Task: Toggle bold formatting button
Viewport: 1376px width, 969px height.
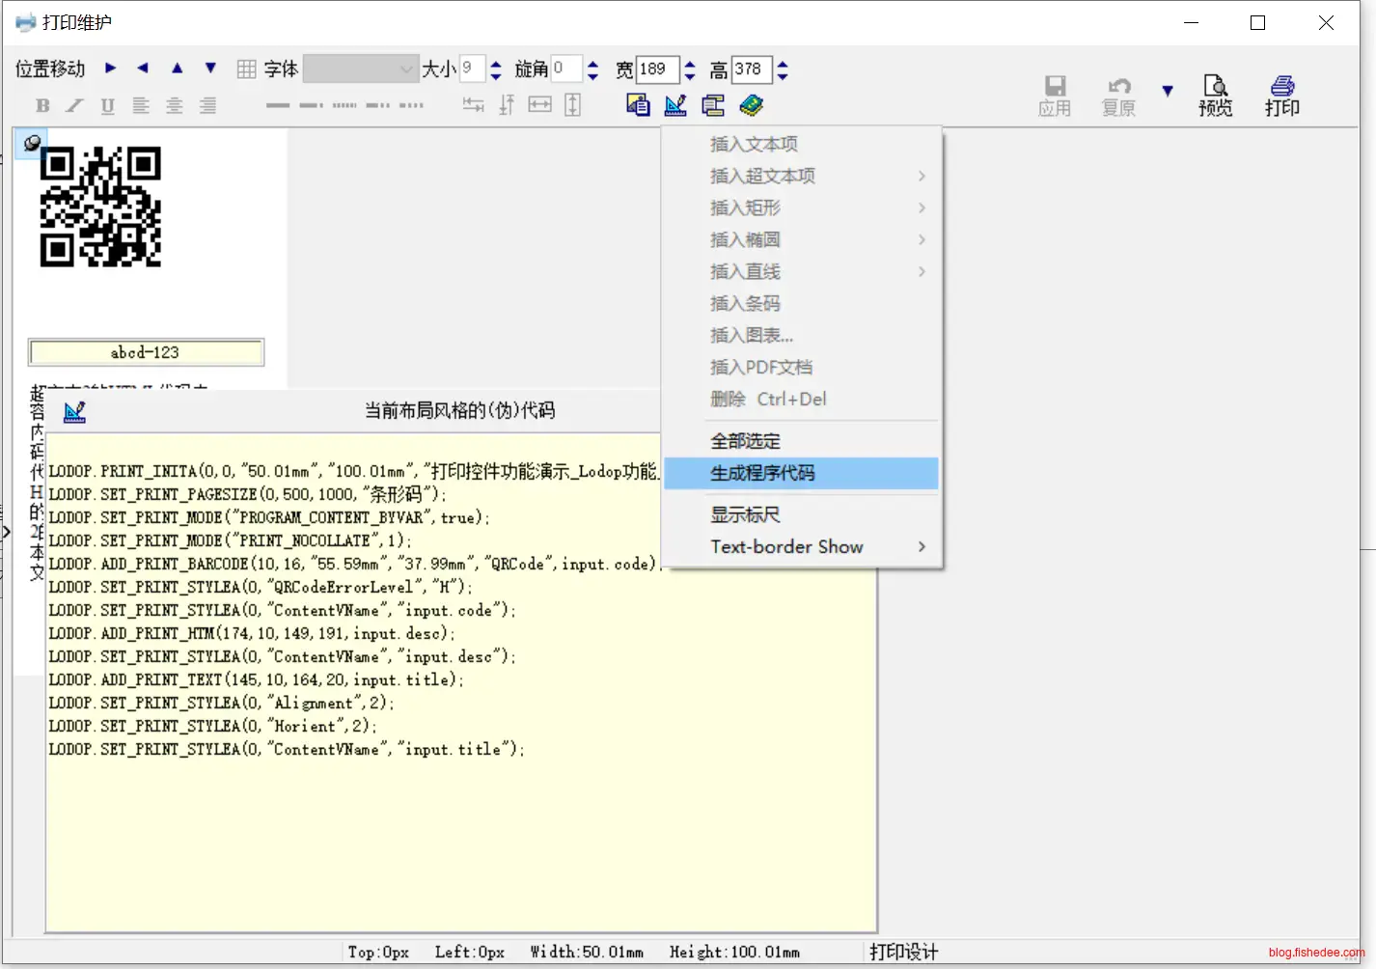Action: click(42, 106)
